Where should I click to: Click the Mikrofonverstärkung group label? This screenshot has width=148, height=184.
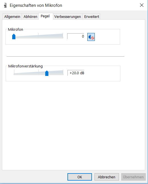point(25,66)
